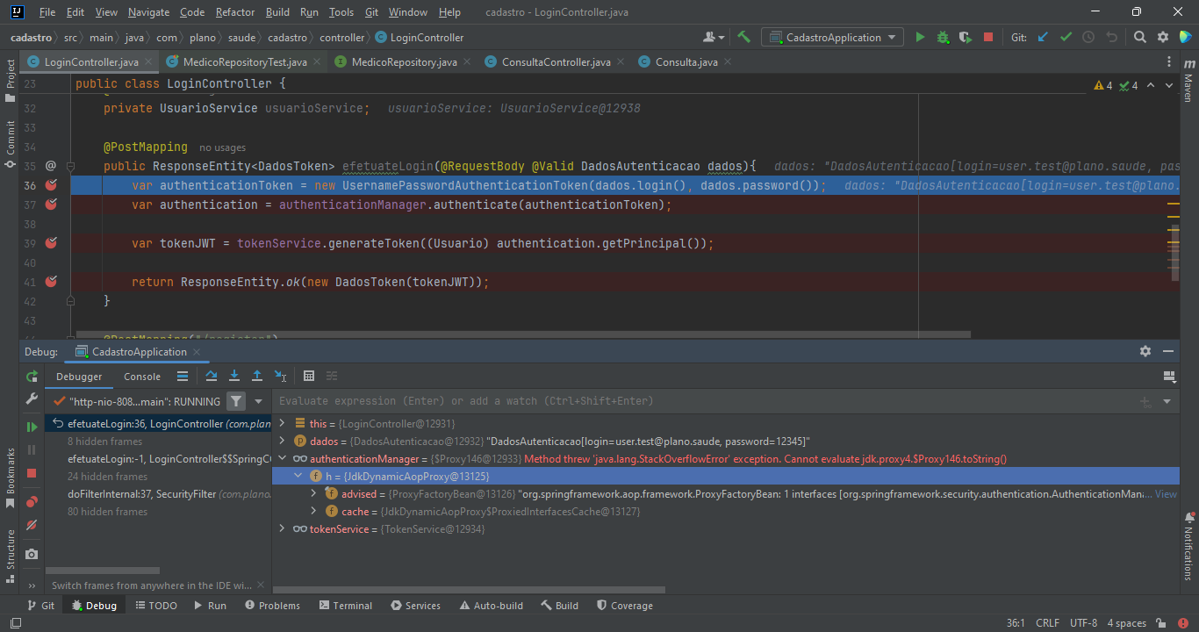Toggle Mute Breakpoints in debug sidebar
The height and width of the screenshot is (632, 1199).
tap(32, 525)
